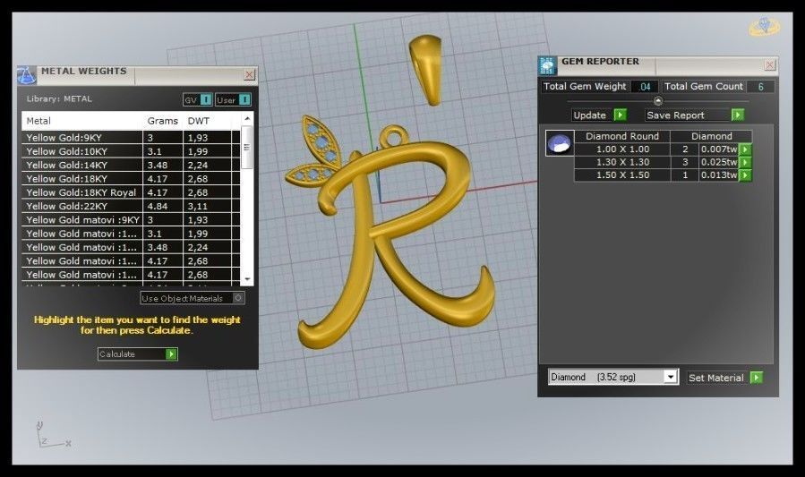The width and height of the screenshot is (805, 477).
Task: Select the Yellow Gold matovi :9KY row
Action: (131, 219)
